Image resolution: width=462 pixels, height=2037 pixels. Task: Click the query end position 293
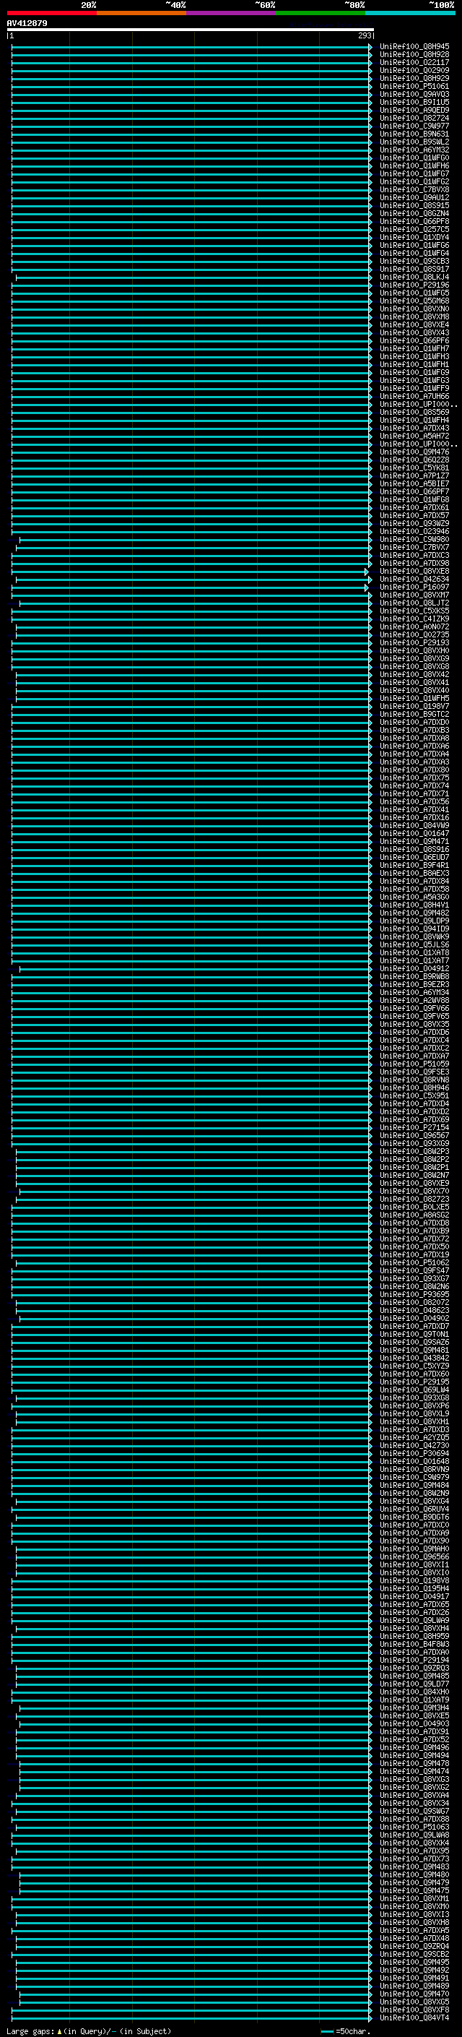(364, 35)
